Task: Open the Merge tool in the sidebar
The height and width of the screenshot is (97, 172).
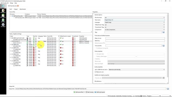Action: point(3,6)
